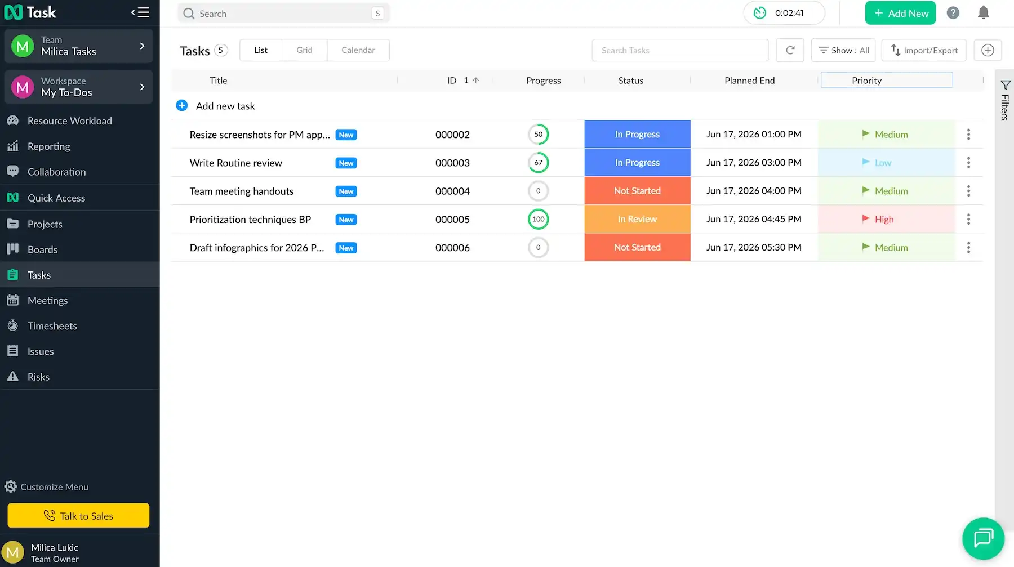This screenshot has width=1014, height=567.
Task: Switch to Grid view tab
Action: tap(304, 50)
